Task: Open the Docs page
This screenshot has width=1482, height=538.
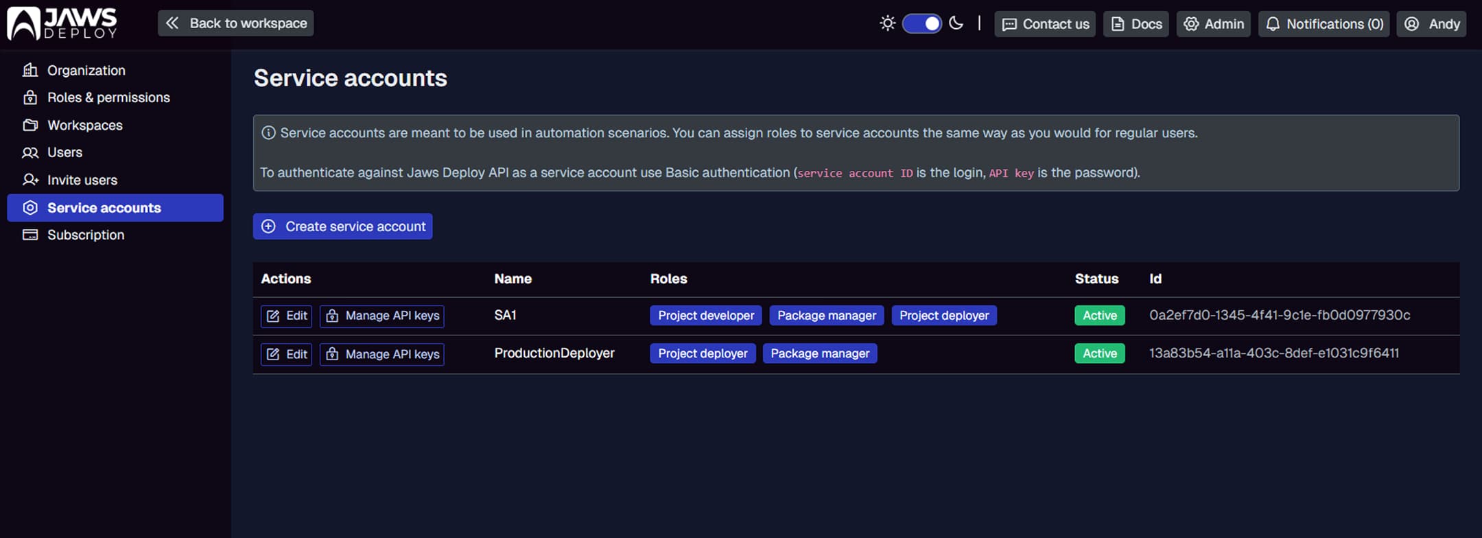Action: [x=1136, y=24]
